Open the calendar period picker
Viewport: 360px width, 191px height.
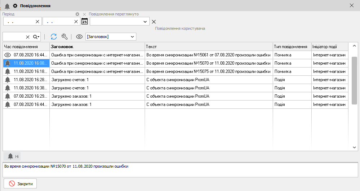[x=85, y=22]
